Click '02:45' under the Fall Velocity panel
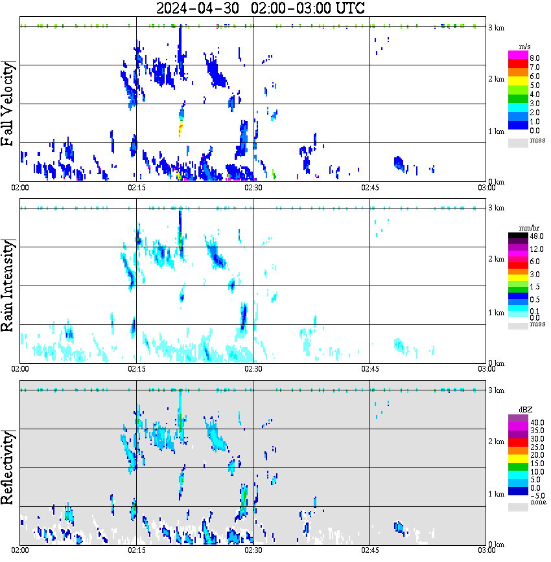 (369, 188)
